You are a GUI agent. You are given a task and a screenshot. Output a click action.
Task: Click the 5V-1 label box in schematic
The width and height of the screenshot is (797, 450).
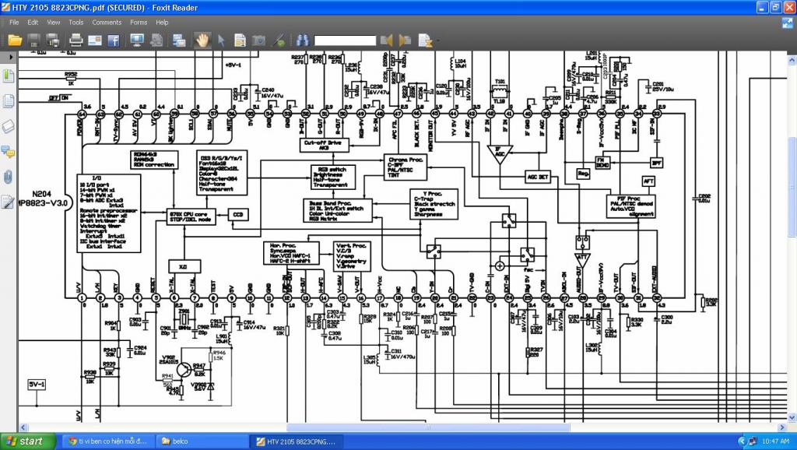[x=37, y=385]
